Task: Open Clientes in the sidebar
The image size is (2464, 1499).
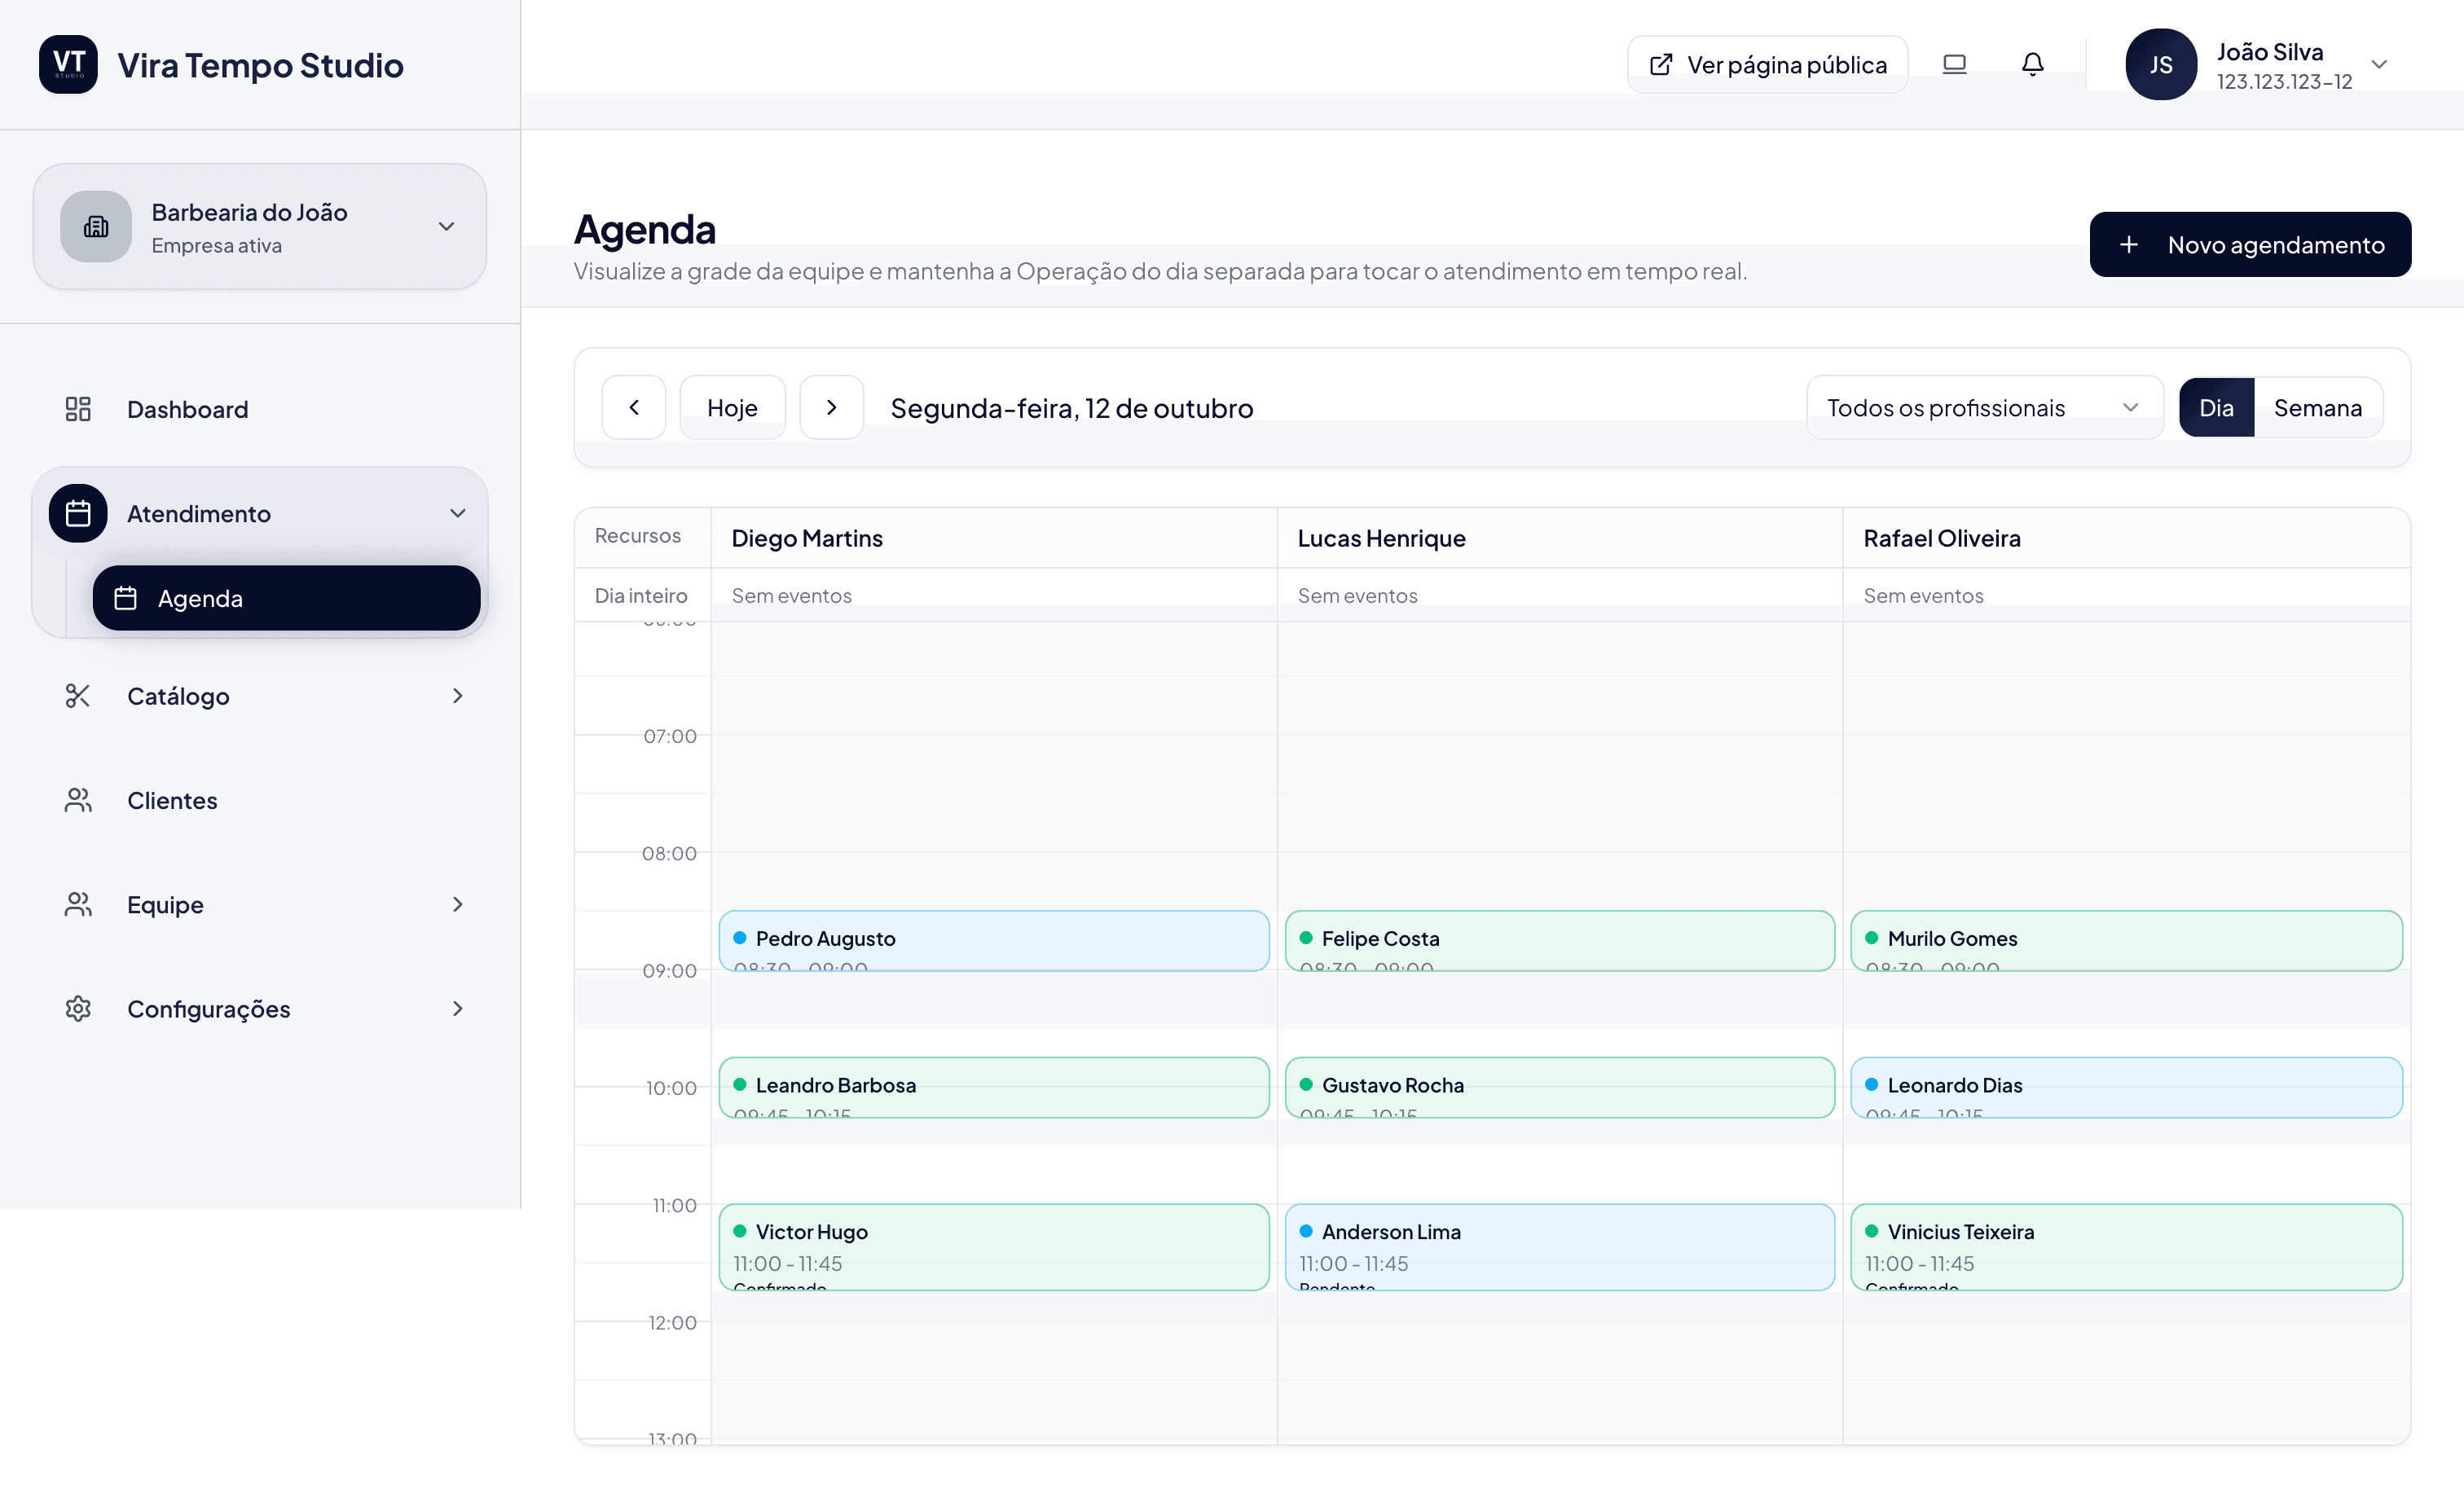Action: coord(260,800)
